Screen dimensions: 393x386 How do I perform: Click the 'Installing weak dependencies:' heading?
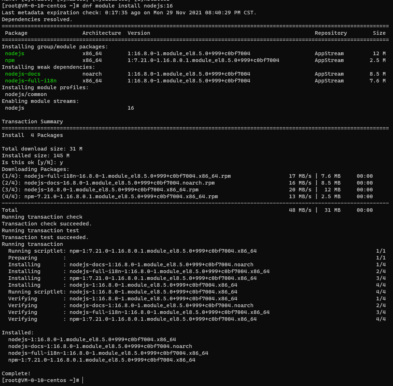tap(48, 67)
